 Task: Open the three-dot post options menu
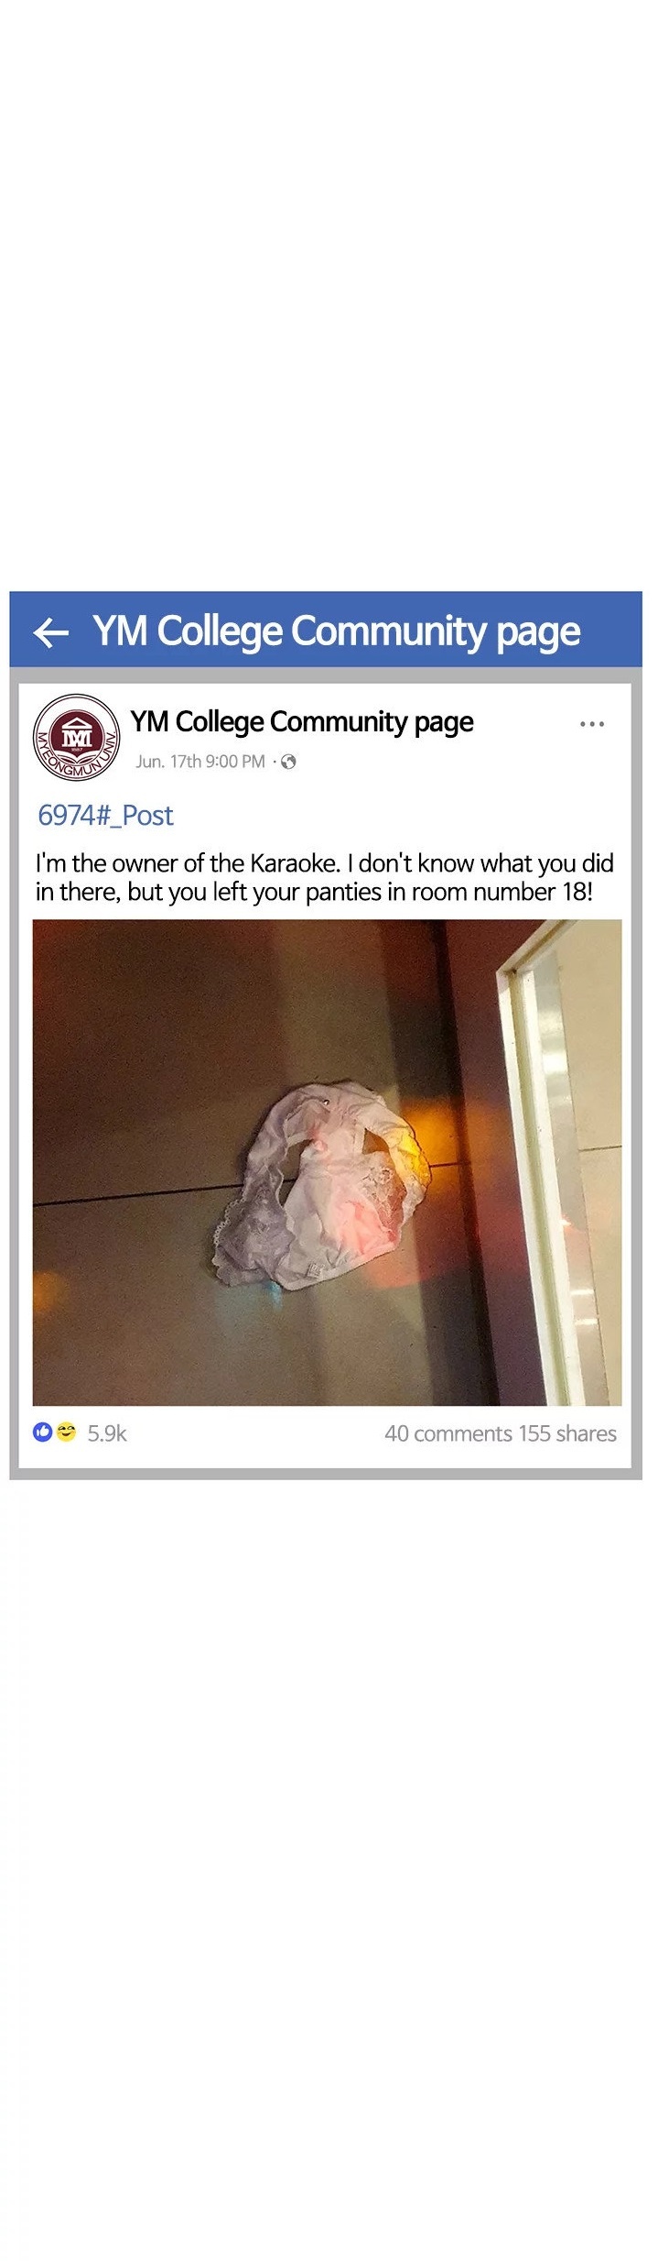point(591,724)
